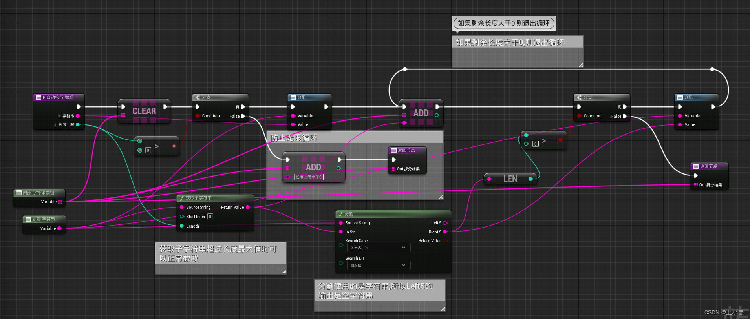Click the exec input pin of the loop ADD node

[x=404, y=107]
